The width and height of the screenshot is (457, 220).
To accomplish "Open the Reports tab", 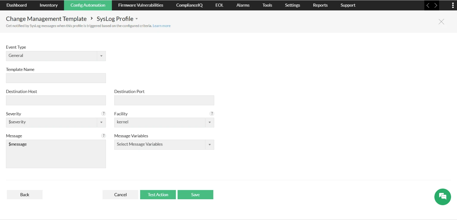I will click(320, 5).
